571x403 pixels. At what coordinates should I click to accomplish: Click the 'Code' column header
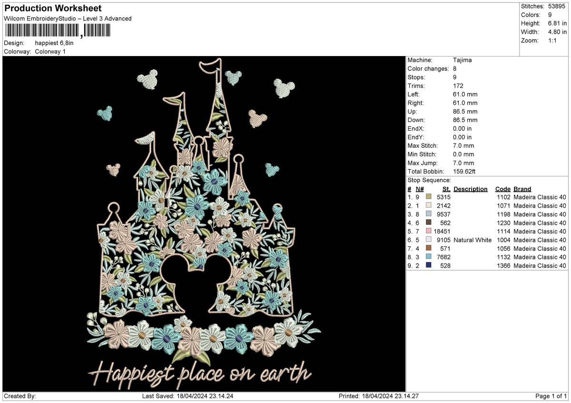pyautogui.click(x=502, y=189)
